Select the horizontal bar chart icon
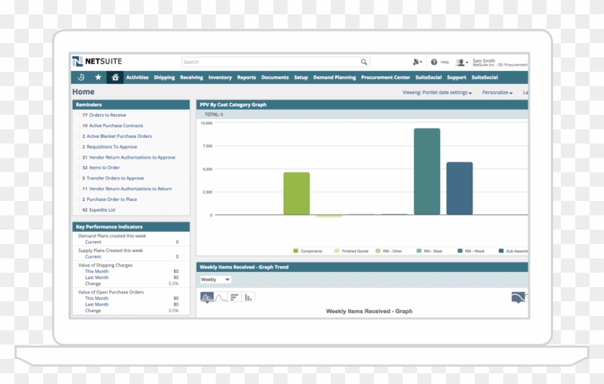The width and height of the screenshot is (604, 384). pos(234,297)
